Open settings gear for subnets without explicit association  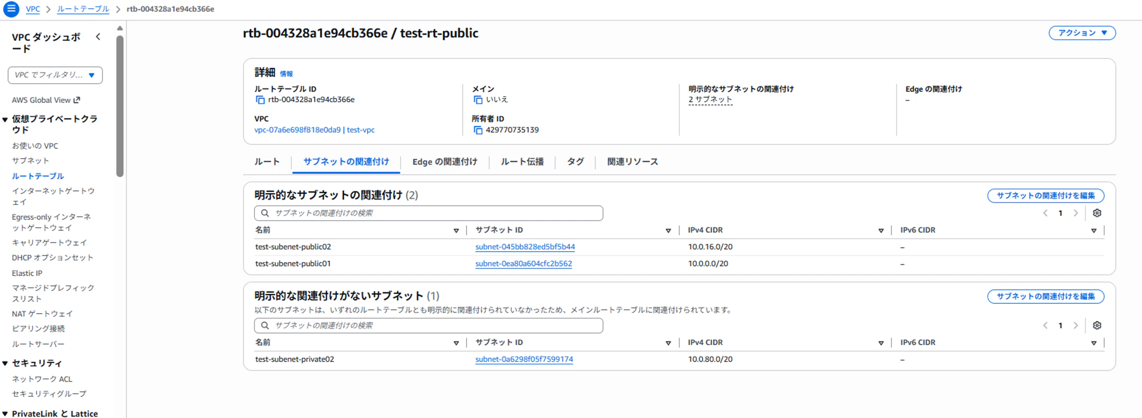click(1097, 326)
